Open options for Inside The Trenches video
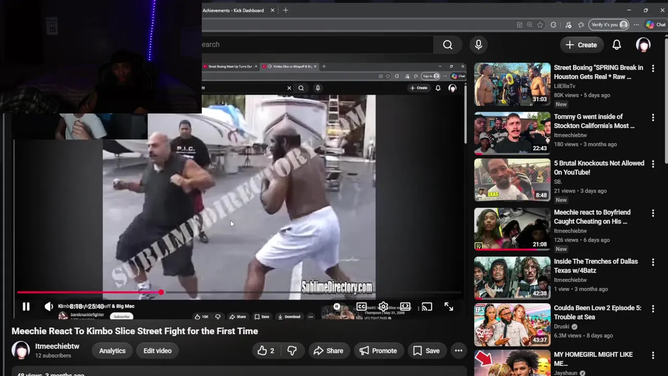668x376 pixels. 653,262
